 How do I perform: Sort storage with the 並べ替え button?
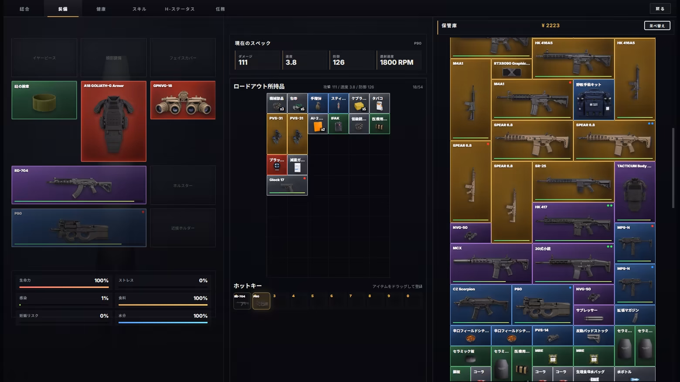click(x=657, y=26)
